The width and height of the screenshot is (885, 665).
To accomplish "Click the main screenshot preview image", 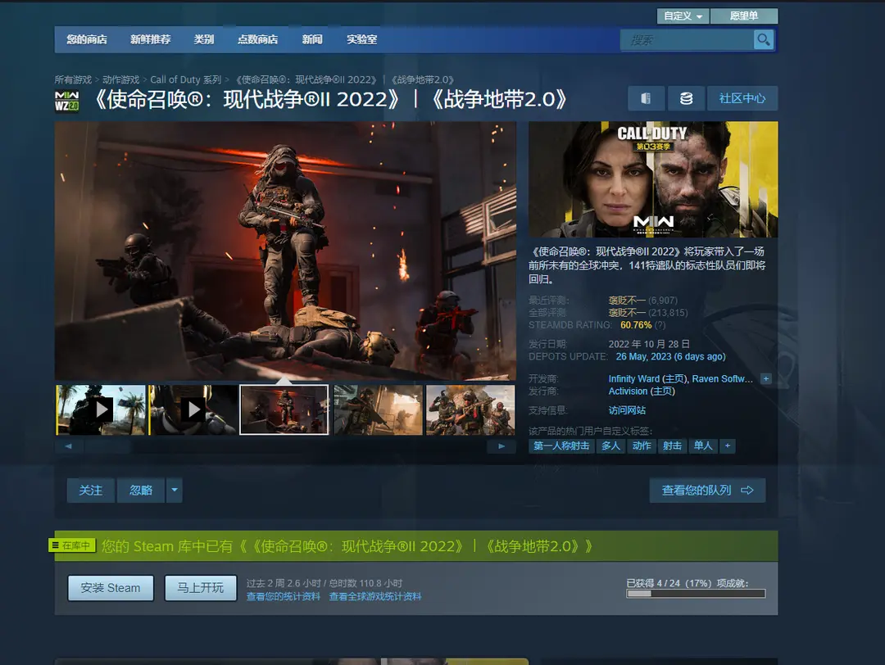I will 286,251.
